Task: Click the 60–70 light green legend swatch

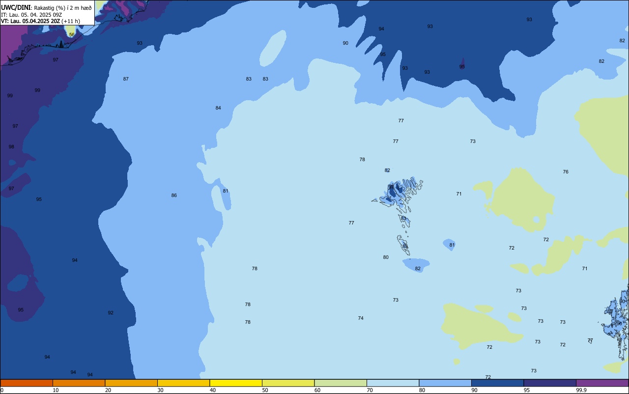Action: 341,383
